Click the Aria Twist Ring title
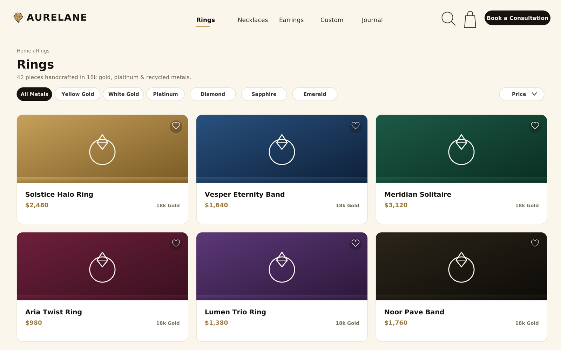 54,312
